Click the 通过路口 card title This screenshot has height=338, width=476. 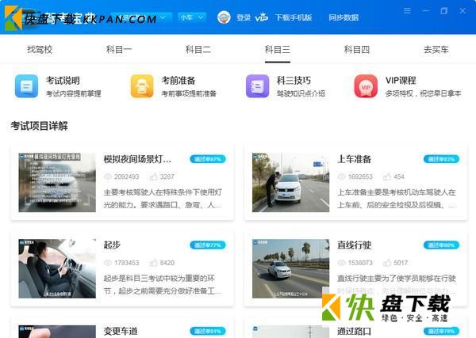[355, 331]
